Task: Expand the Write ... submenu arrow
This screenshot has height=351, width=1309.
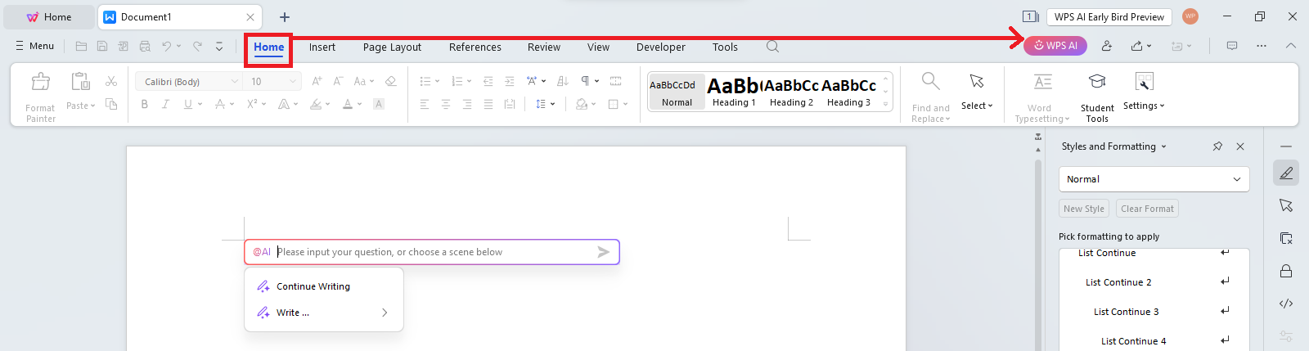Action: [x=385, y=313]
